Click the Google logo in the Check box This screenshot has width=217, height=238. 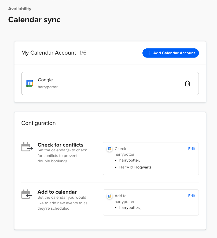109,149
